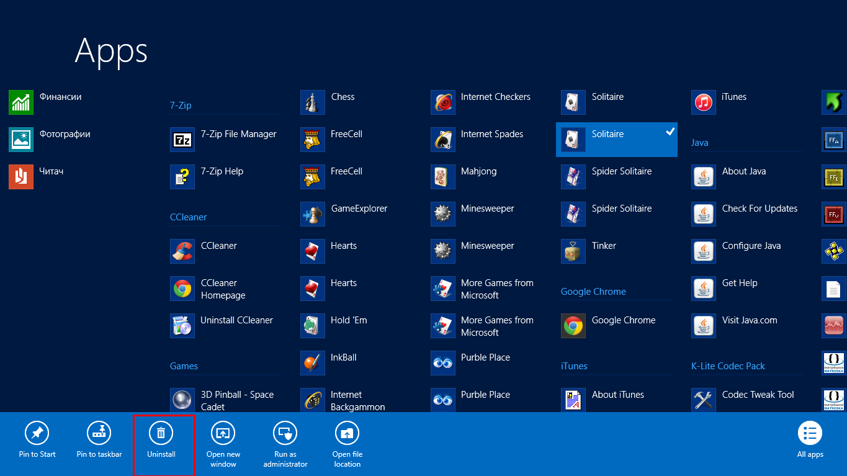Image resolution: width=847 pixels, height=476 pixels.
Task: Open the Tinker game
Action: [588, 251]
